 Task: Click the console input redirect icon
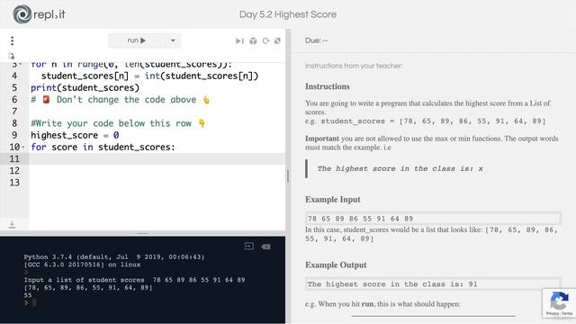click(x=249, y=246)
